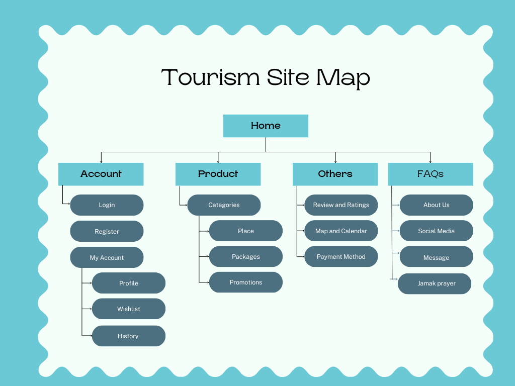Select the Map and Calendar node
Screen dimensions: 515x386
click(x=341, y=231)
